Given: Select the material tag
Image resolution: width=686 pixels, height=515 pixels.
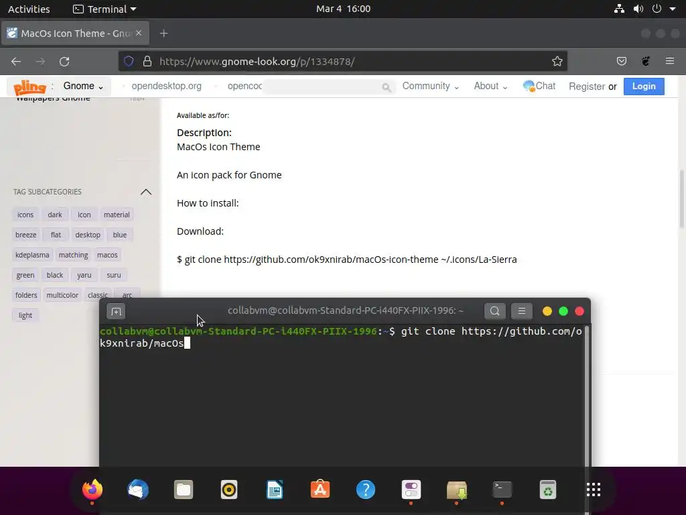Looking at the screenshot, I should pyautogui.click(x=117, y=215).
